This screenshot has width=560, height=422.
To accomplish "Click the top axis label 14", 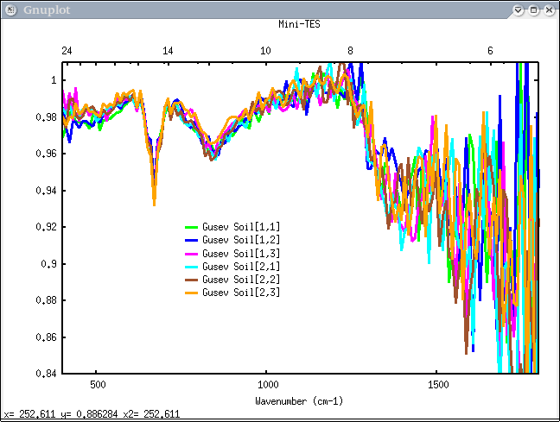I will [168, 51].
